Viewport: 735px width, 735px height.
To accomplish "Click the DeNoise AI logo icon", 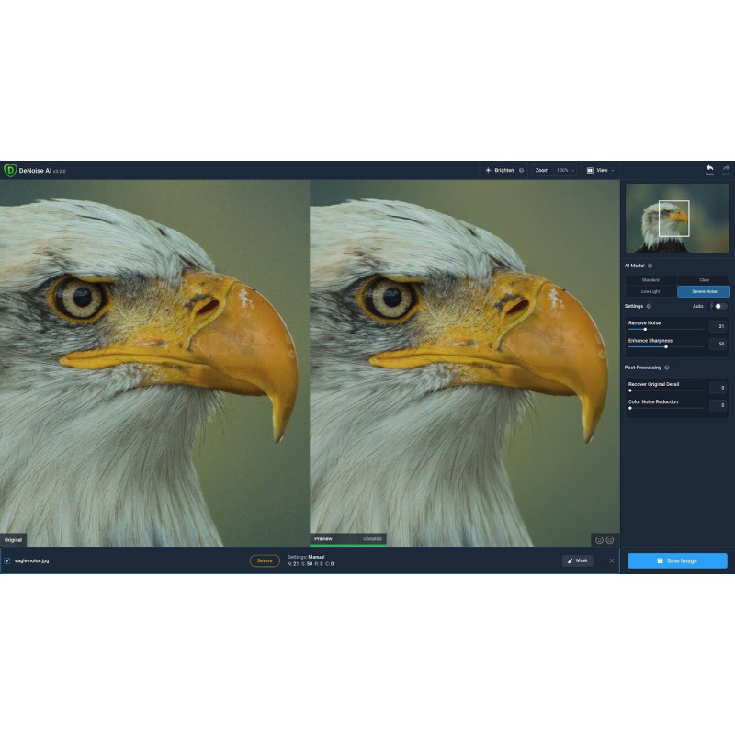I will coord(10,170).
